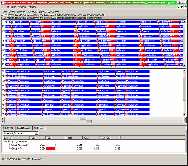Screen dimensions: 188x166
Task: Open the Layout menu
Action: (42, 11)
